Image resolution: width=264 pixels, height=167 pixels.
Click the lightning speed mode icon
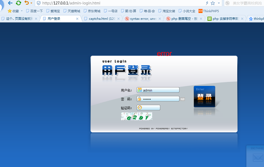[207, 3]
